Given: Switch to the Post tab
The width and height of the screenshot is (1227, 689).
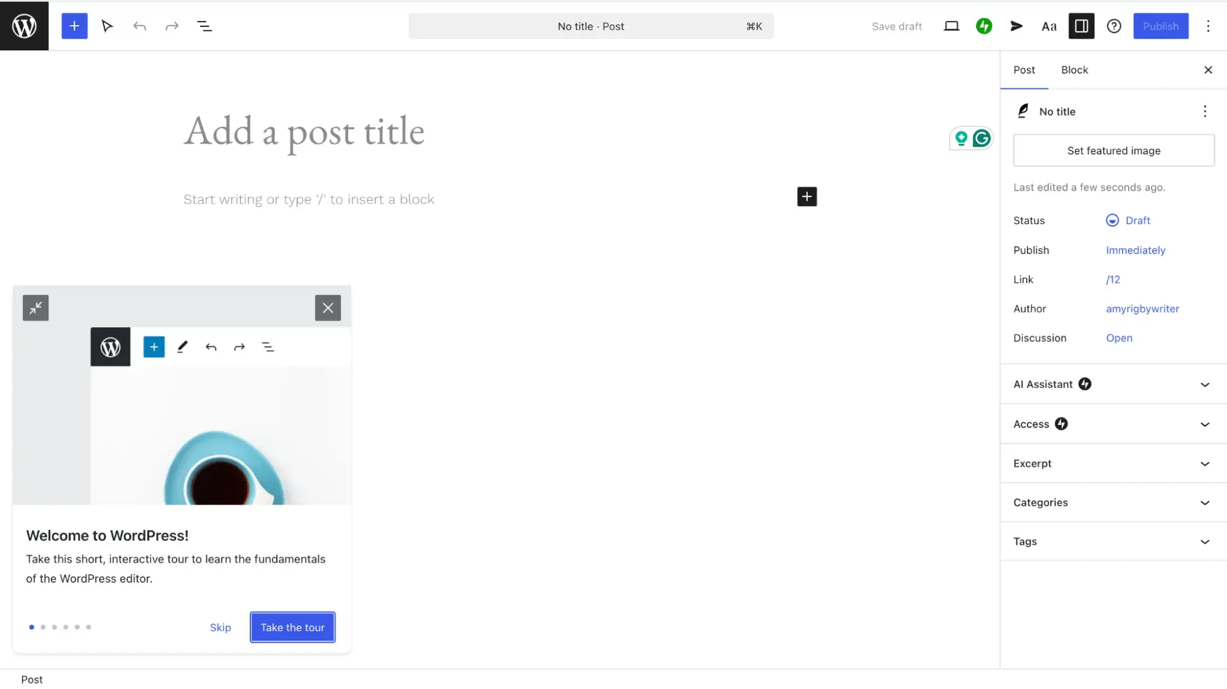Looking at the screenshot, I should pos(1024,69).
